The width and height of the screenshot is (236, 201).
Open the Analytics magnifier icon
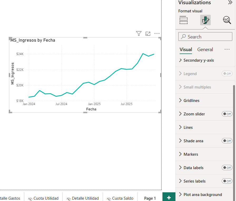tap(227, 20)
